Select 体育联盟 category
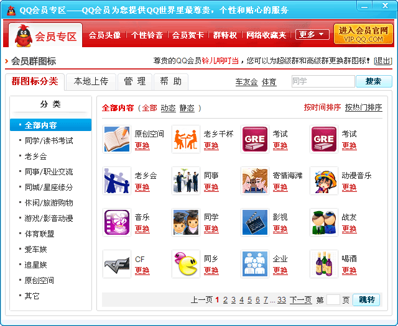The image size is (398, 326). tap(40, 234)
